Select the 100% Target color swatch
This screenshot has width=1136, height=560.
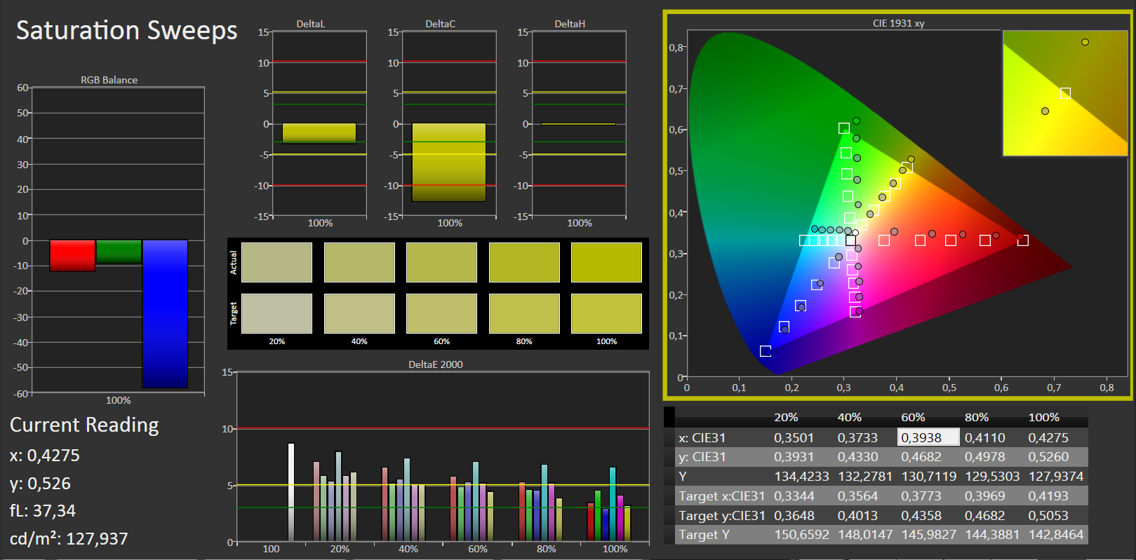pos(606,313)
